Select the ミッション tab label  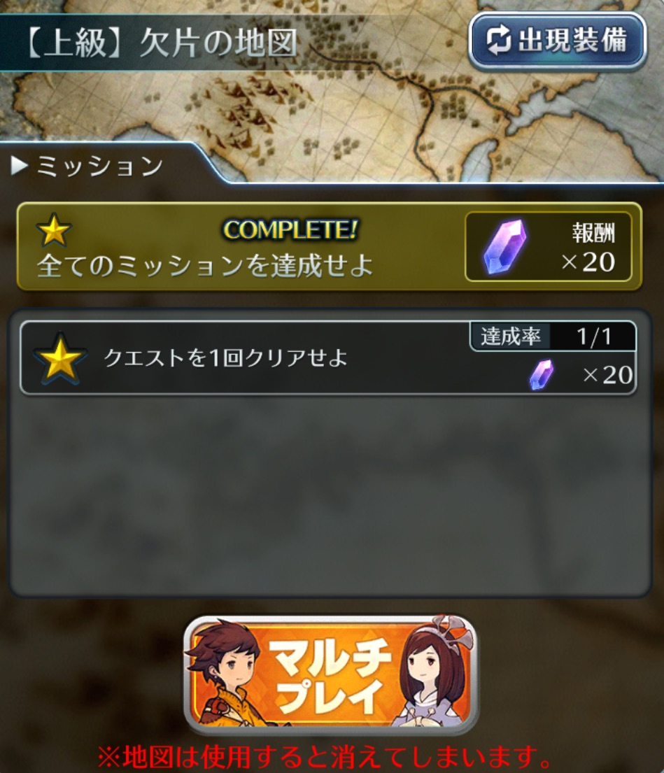[x=99, y=166]
